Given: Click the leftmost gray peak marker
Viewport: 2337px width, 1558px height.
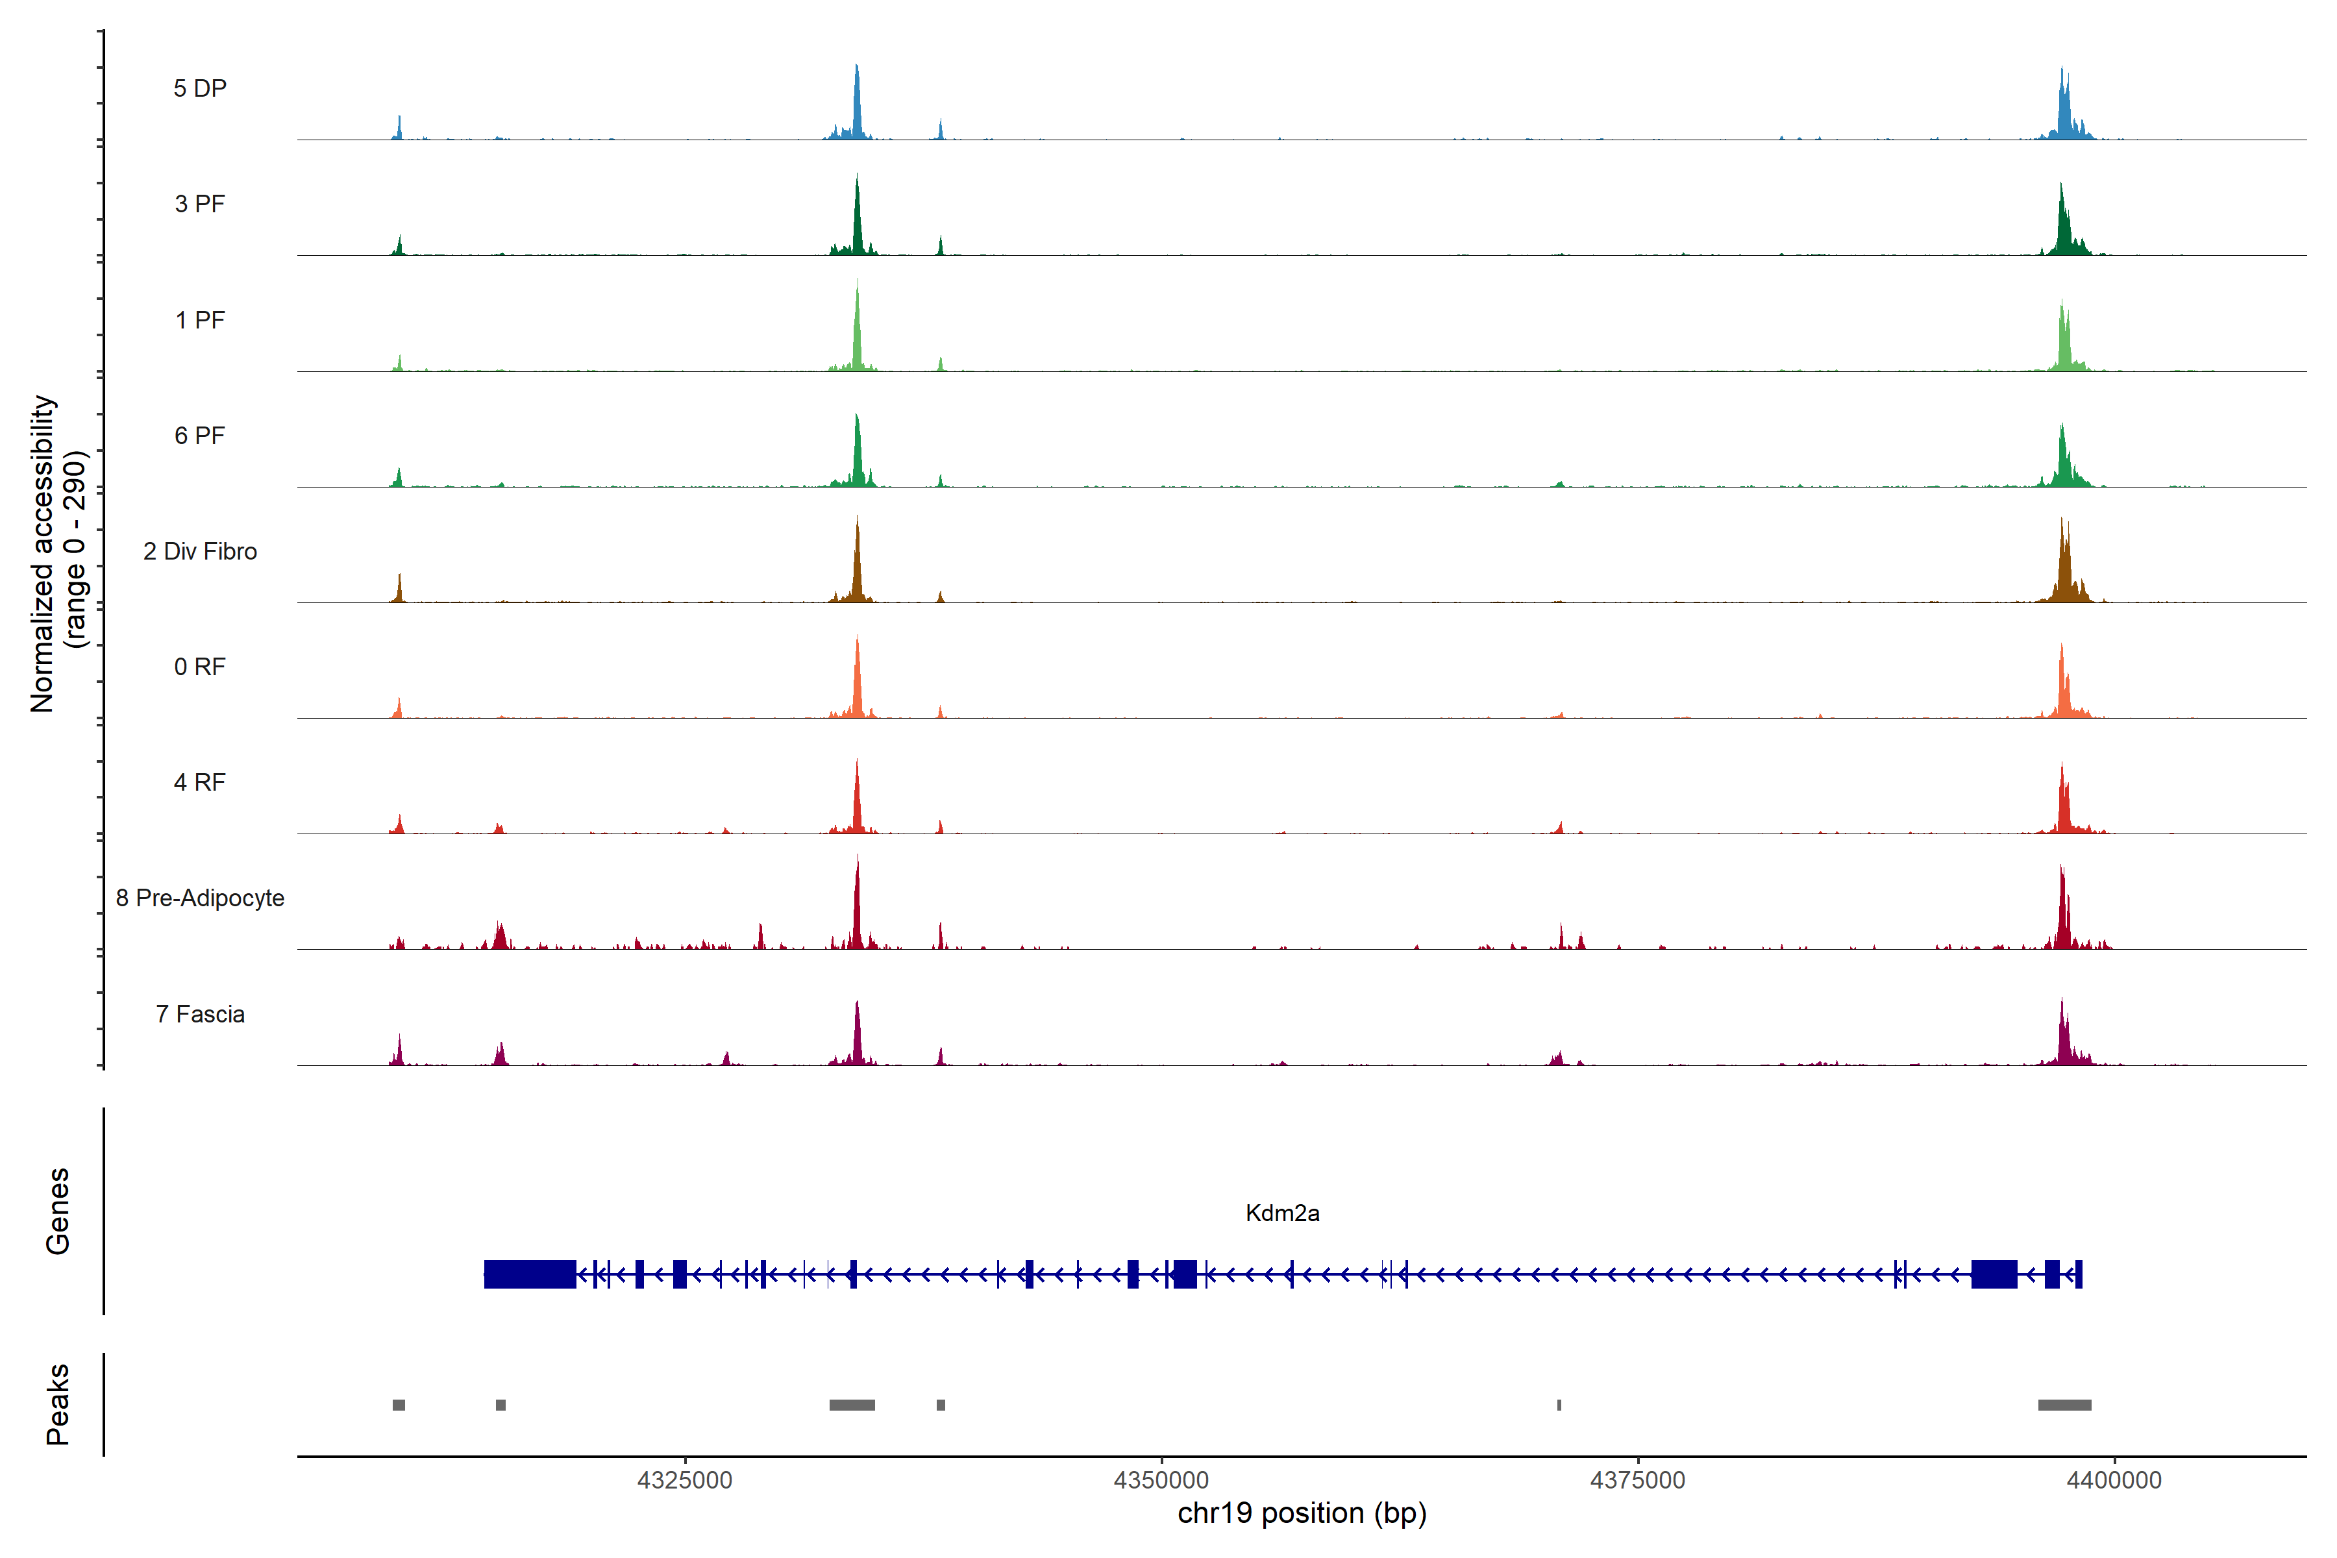Looking at the screenshot, I should (x=399, y=1405).
